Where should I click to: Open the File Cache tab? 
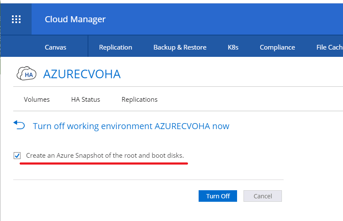pyautogui.click(x=329, y=47)
